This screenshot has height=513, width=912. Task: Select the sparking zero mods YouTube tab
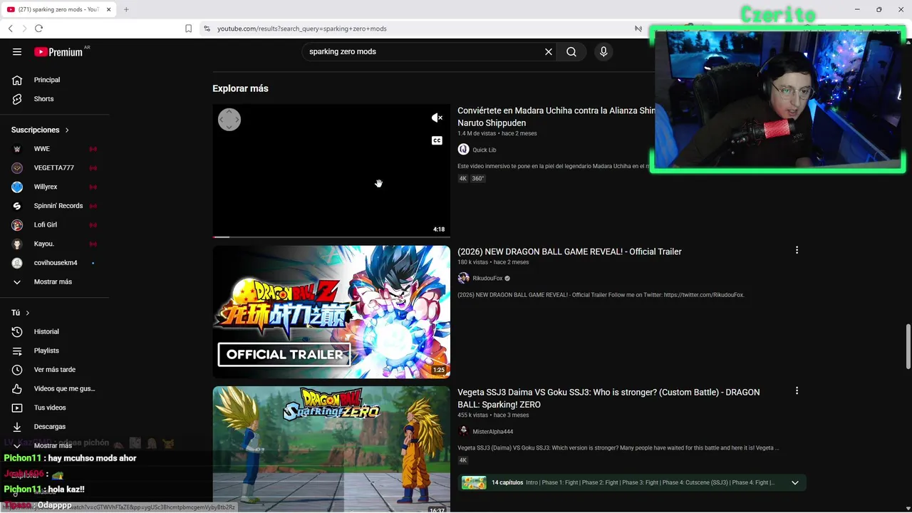pos(58,9)
